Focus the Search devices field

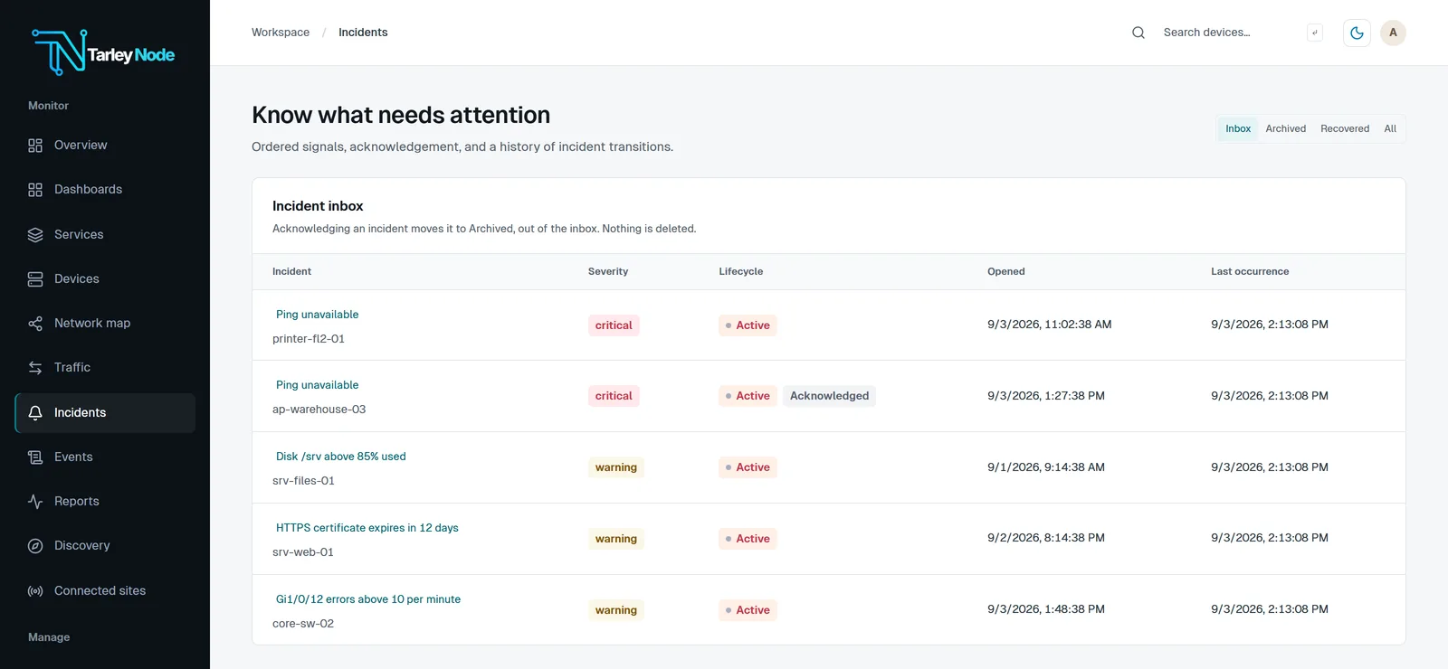tap(1227, 33)
